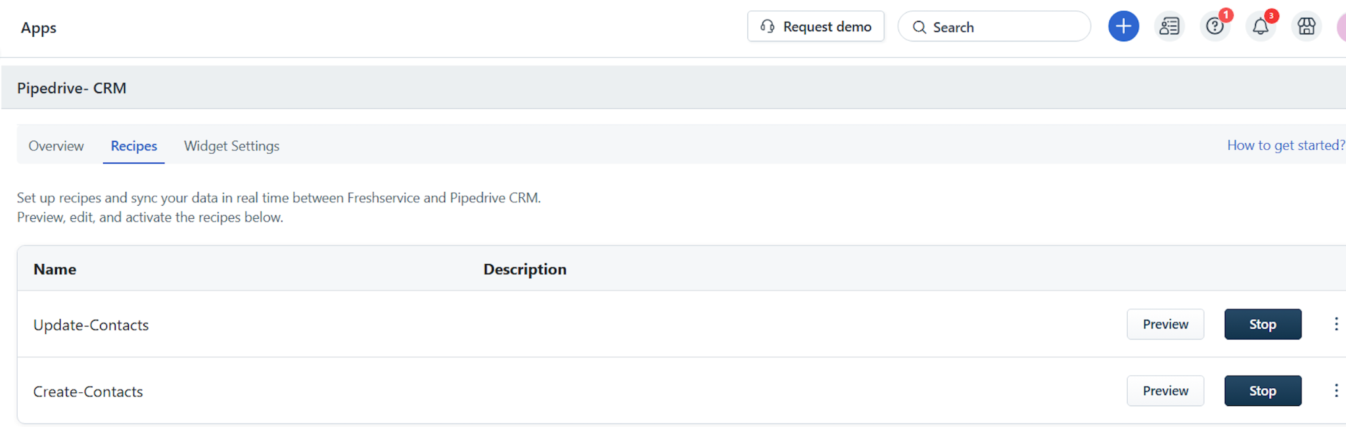Viewport: 1346px width, 427px height.
Task: Preview the Create-Contacts recipe
Action: coord(1165,391)
